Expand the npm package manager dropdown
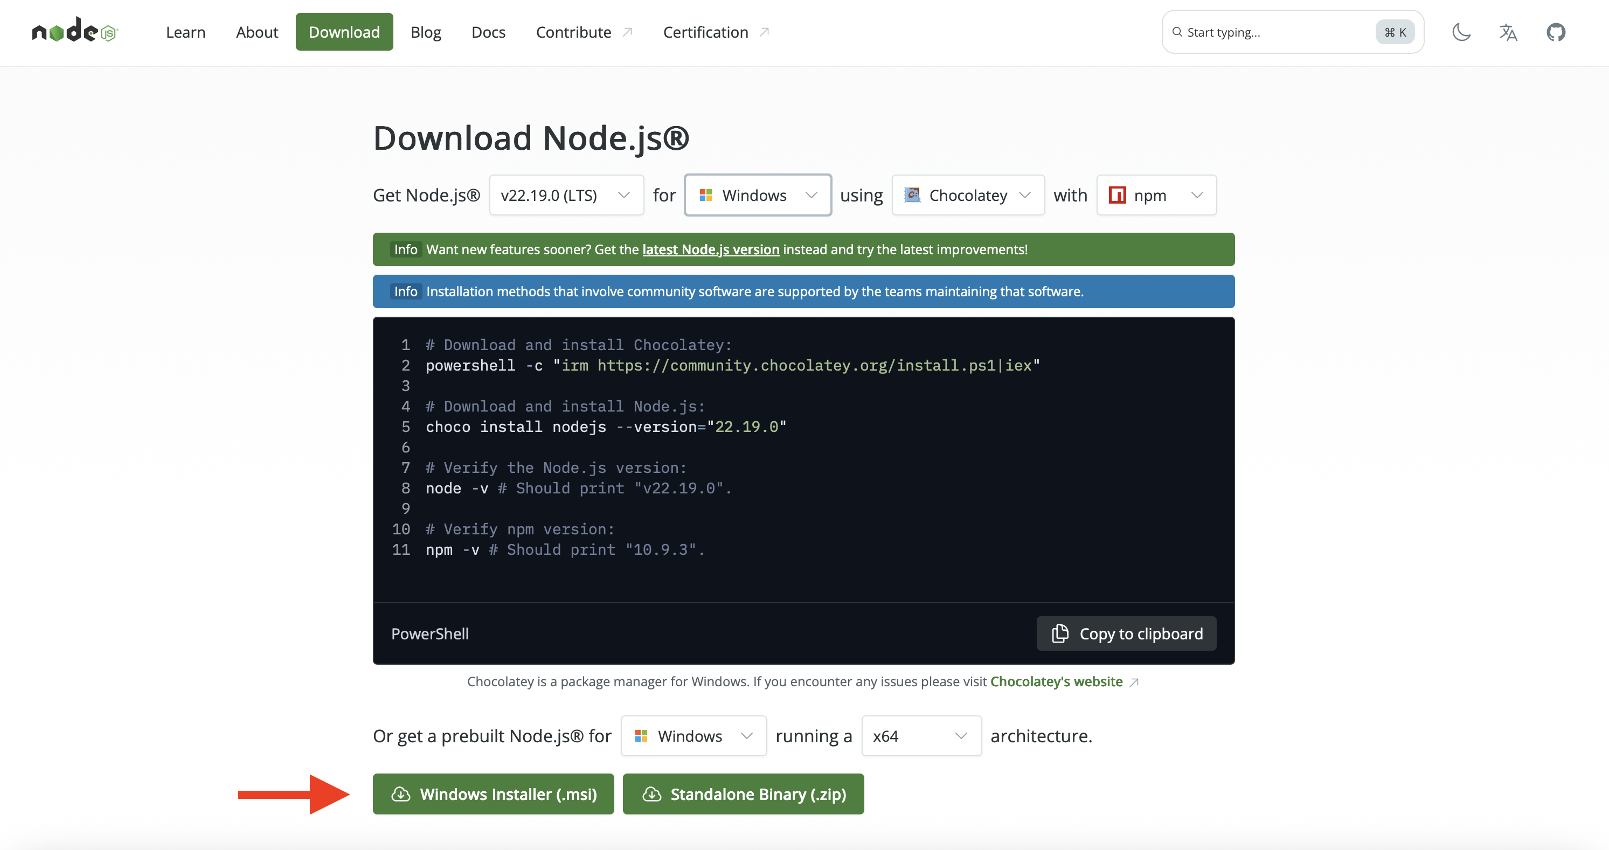This screenshot has width=1609, height=850. [x=1156, y=196]
